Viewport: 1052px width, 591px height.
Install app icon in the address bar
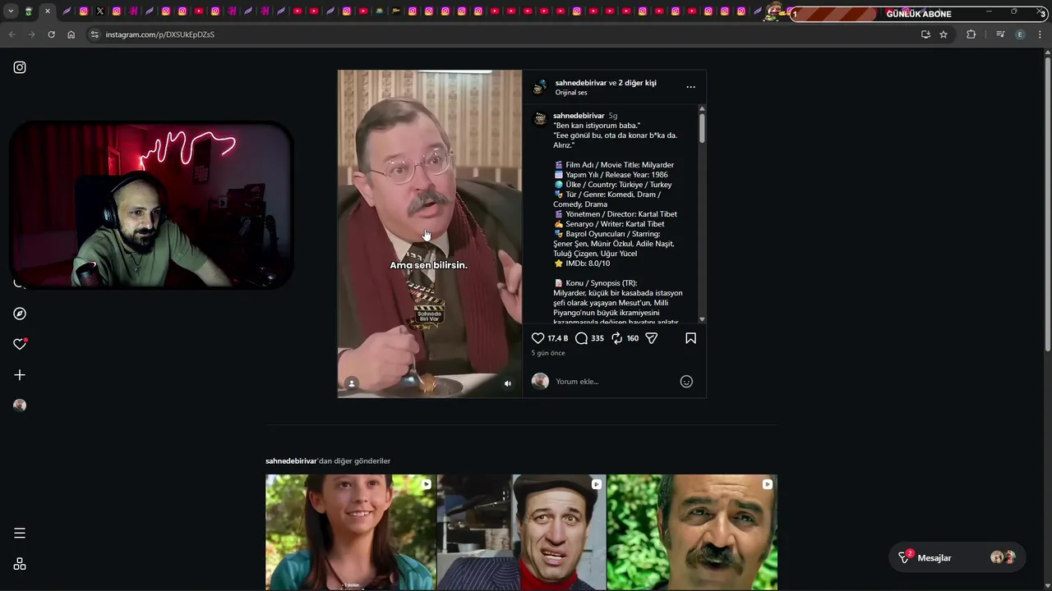click(925, 34)
